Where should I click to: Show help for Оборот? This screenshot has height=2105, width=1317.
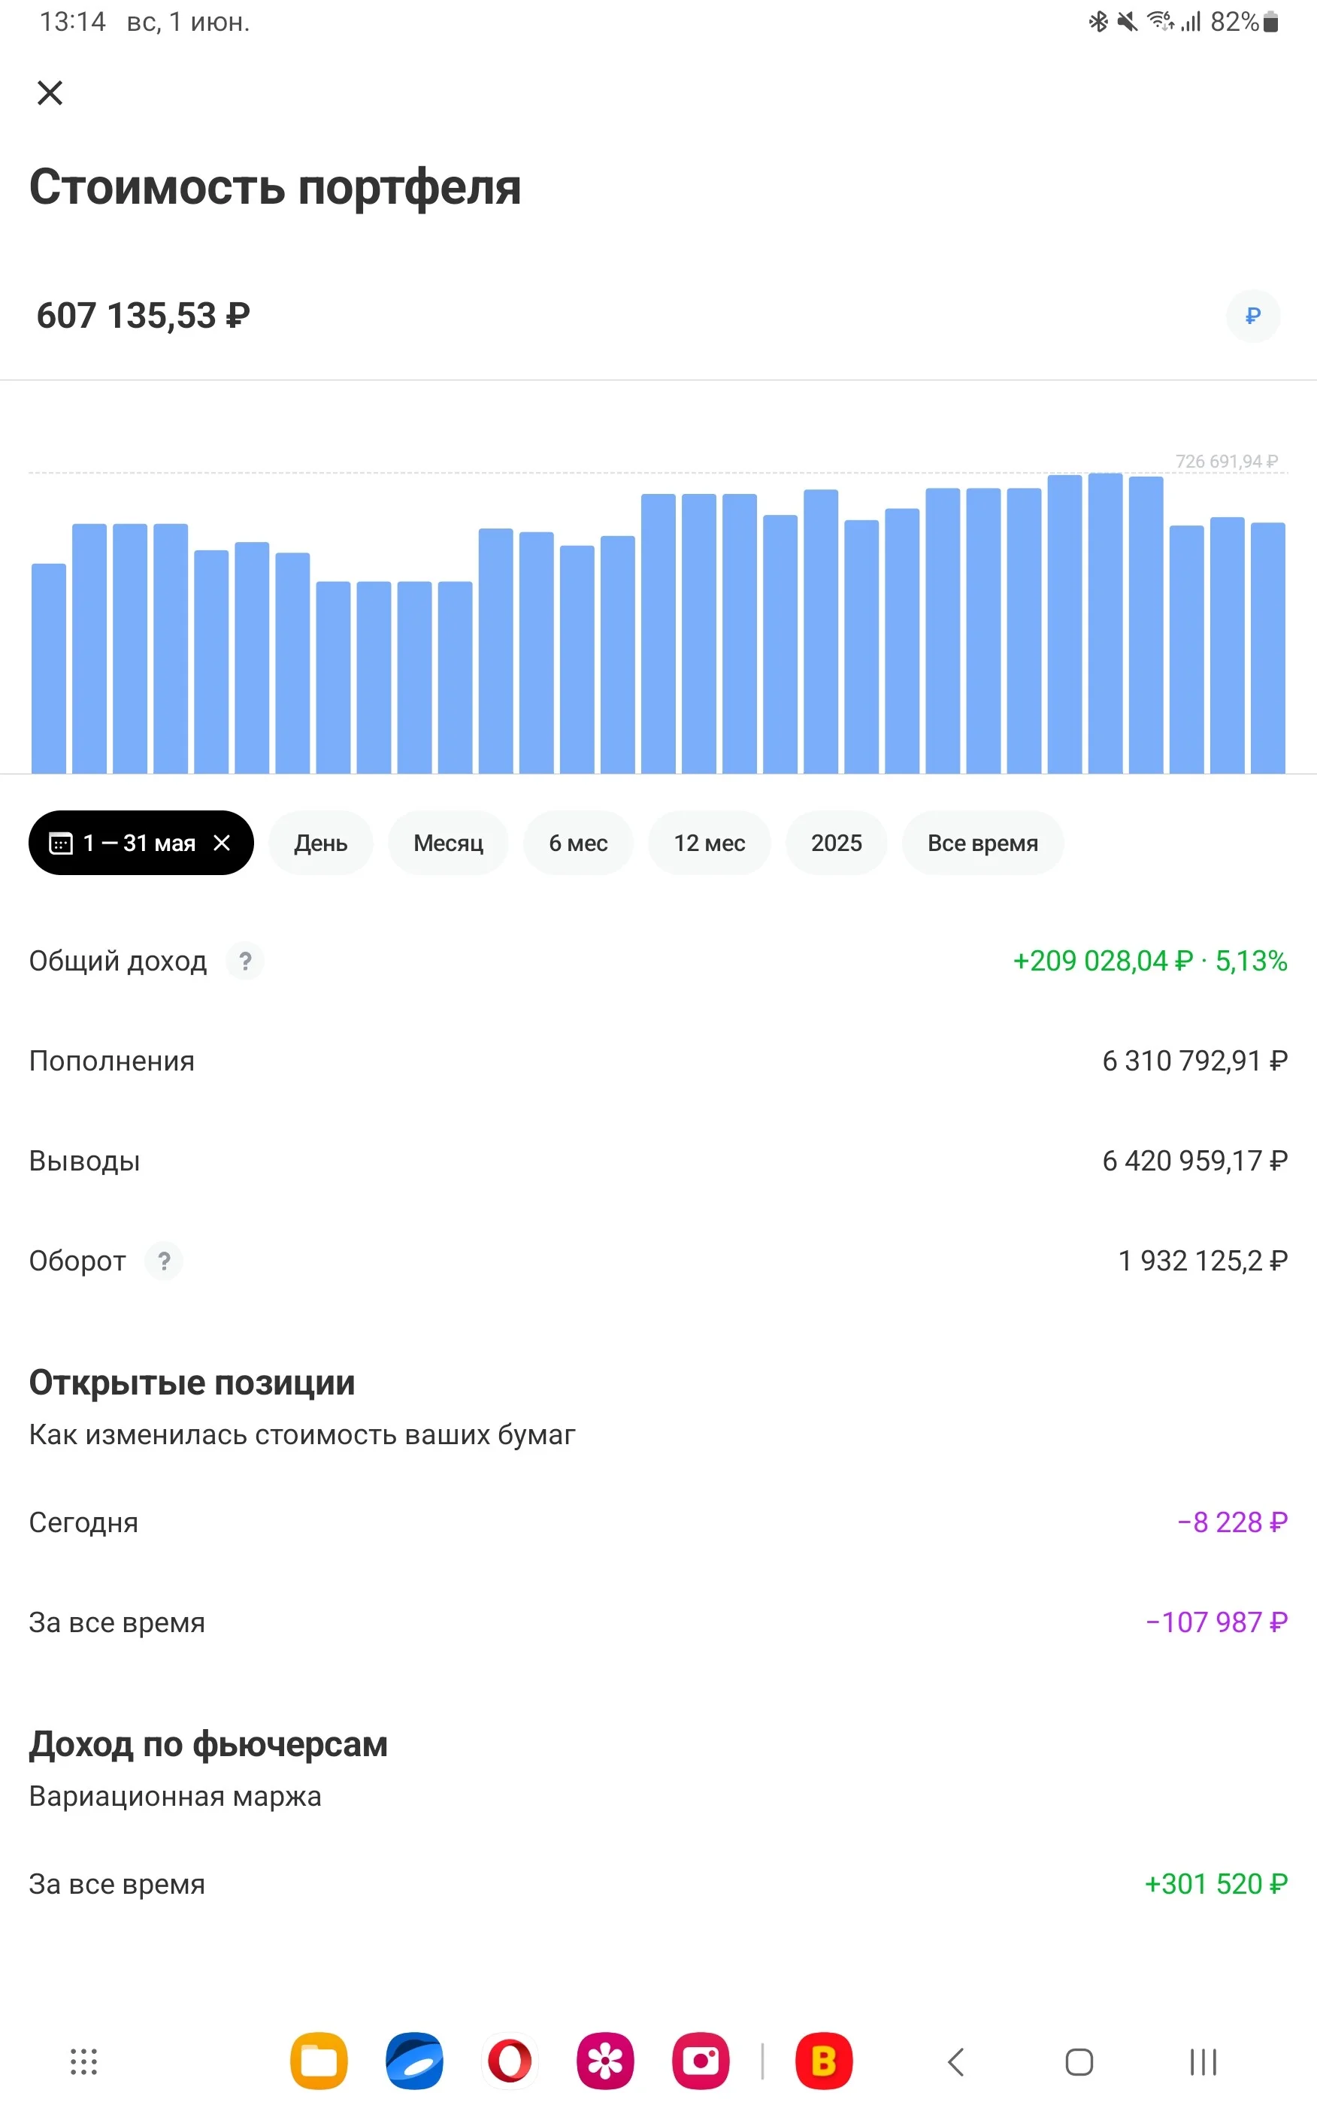[x=164, y=1260]
